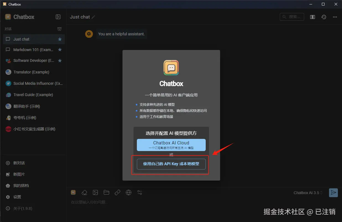Attach a file via folder icon
This screenshot has height=222, width=342.
106,192
